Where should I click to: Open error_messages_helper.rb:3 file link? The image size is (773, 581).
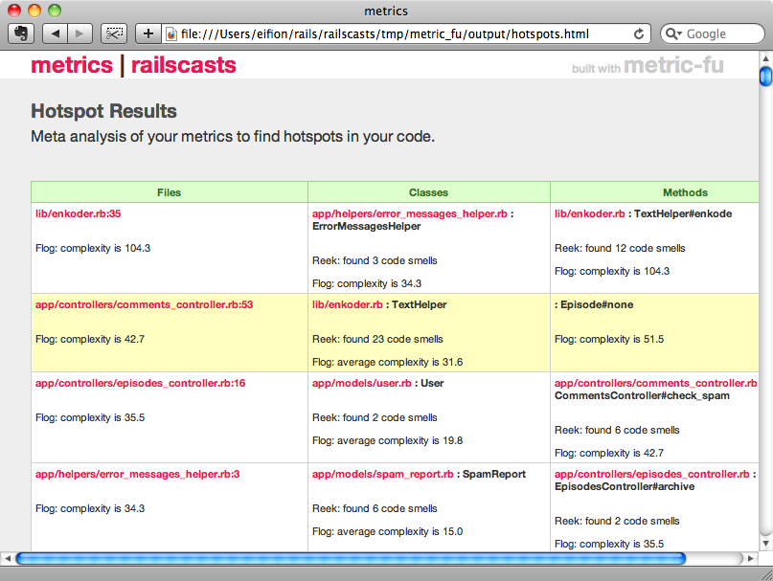pyautogui.click(x=137, y=474)
